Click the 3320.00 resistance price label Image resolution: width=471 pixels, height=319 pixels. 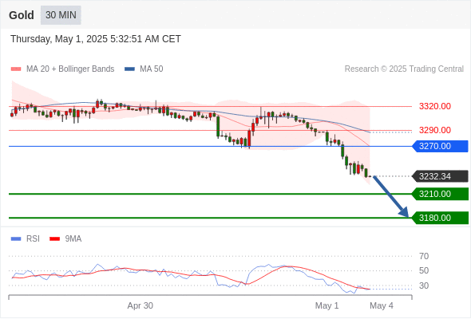[x=434, y=106]
